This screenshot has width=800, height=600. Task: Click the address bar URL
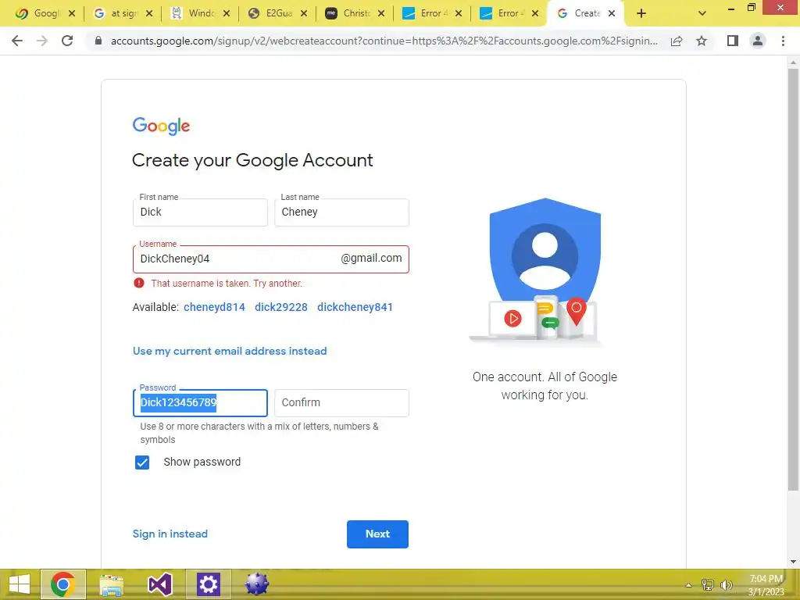[384, 41]
